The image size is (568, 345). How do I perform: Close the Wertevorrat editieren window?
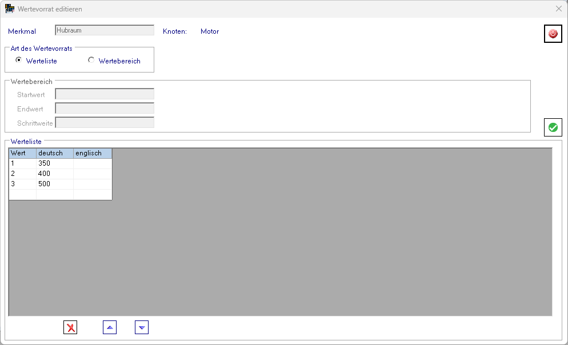pyautogui.click(x=558, y=9)
